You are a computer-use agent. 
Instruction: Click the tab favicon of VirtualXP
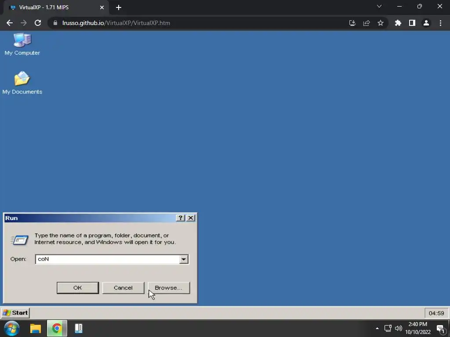(13, 7)
